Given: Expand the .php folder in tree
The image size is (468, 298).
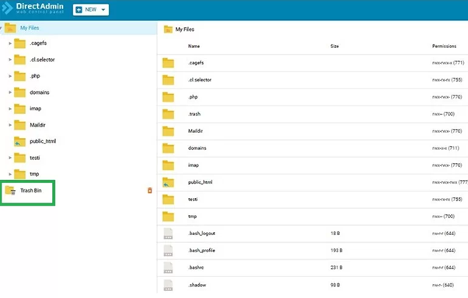Looking at the screenshot, I should [x=10, y=76].
